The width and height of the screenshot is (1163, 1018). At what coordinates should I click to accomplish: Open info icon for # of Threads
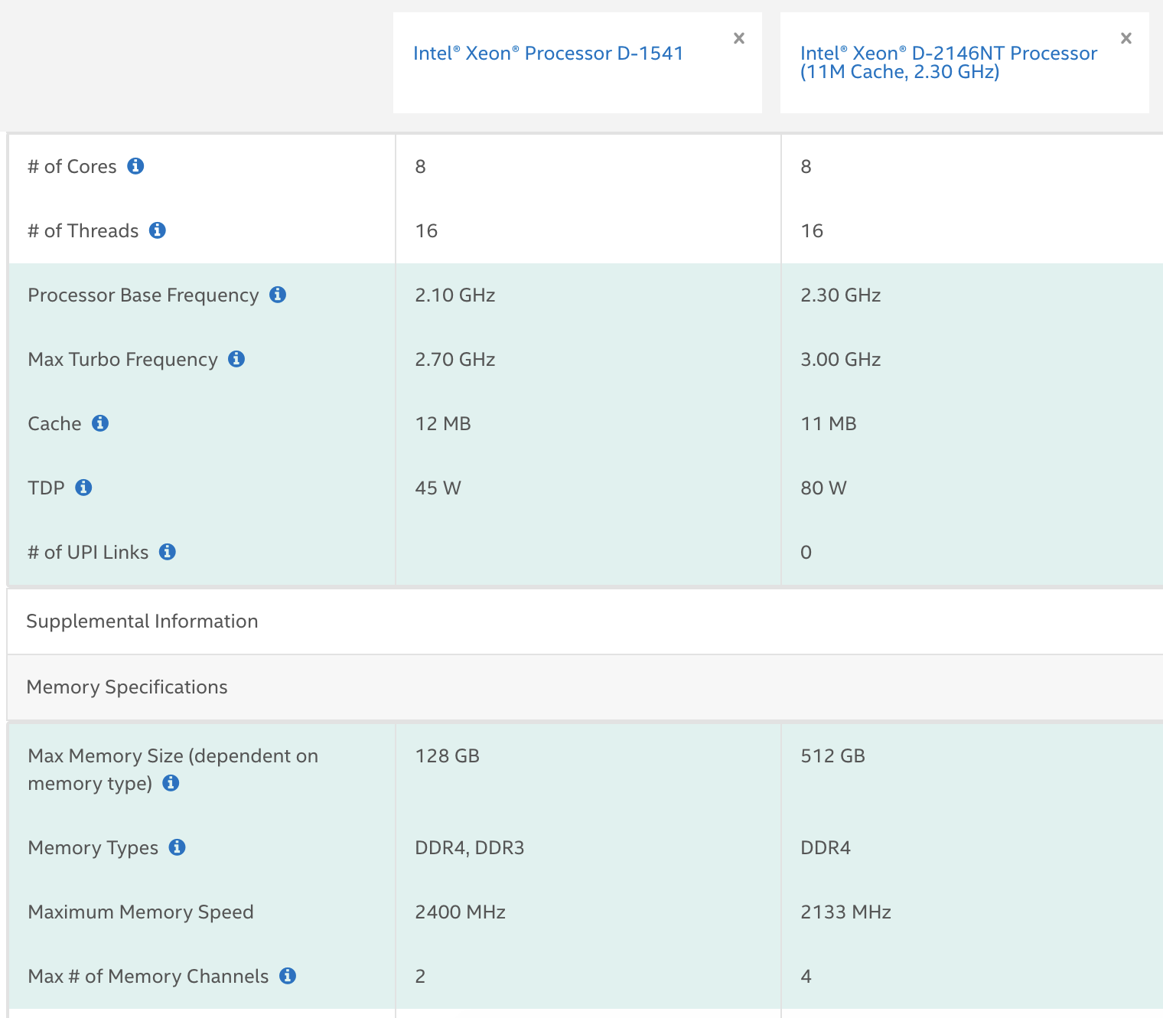click(x=158, y=230)
